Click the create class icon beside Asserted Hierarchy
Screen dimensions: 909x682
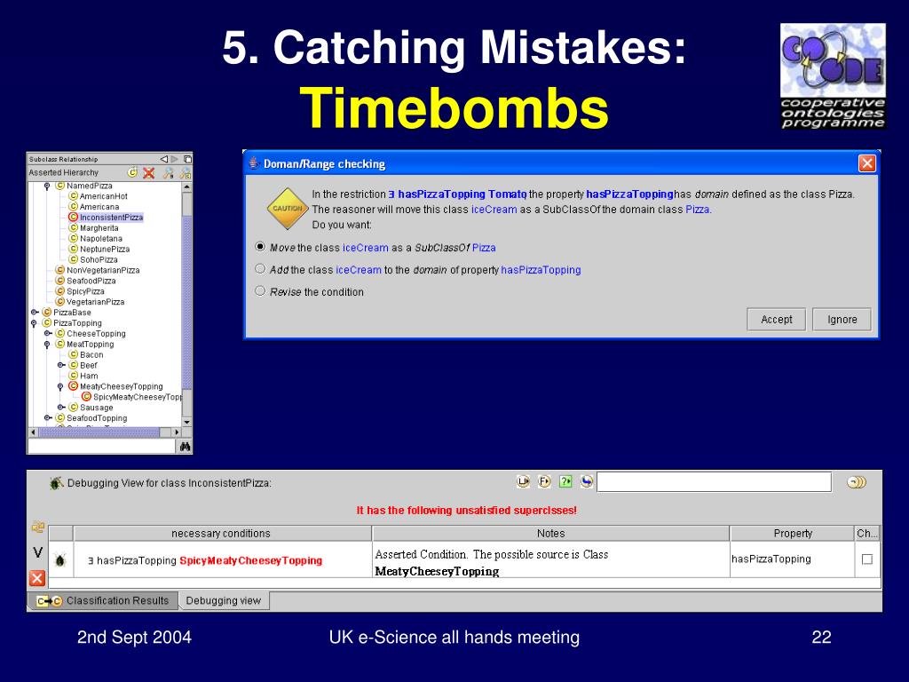point(133,173)
